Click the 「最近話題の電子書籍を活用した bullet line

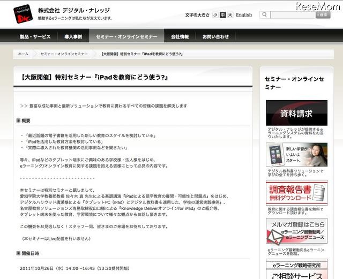[x=90, y=135]
